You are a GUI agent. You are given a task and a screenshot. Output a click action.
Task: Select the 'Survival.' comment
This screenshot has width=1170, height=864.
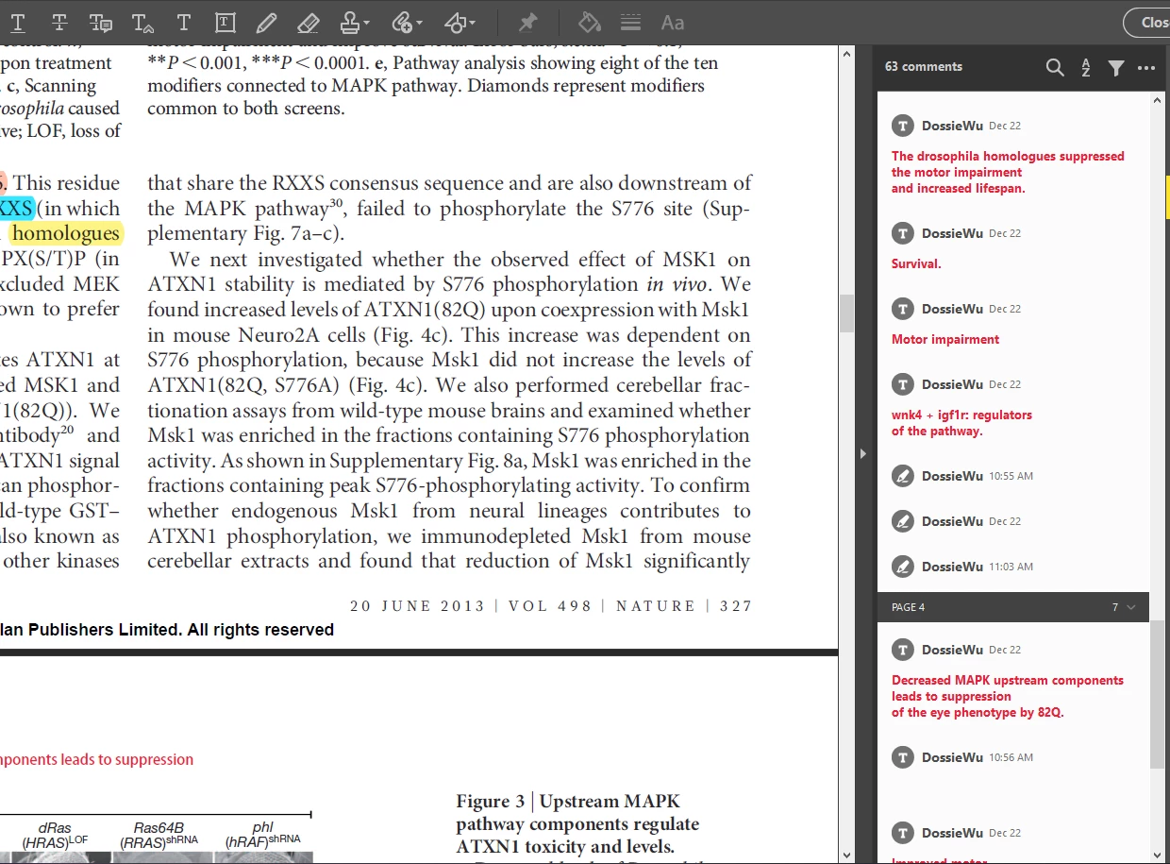tap(1012, 248)
